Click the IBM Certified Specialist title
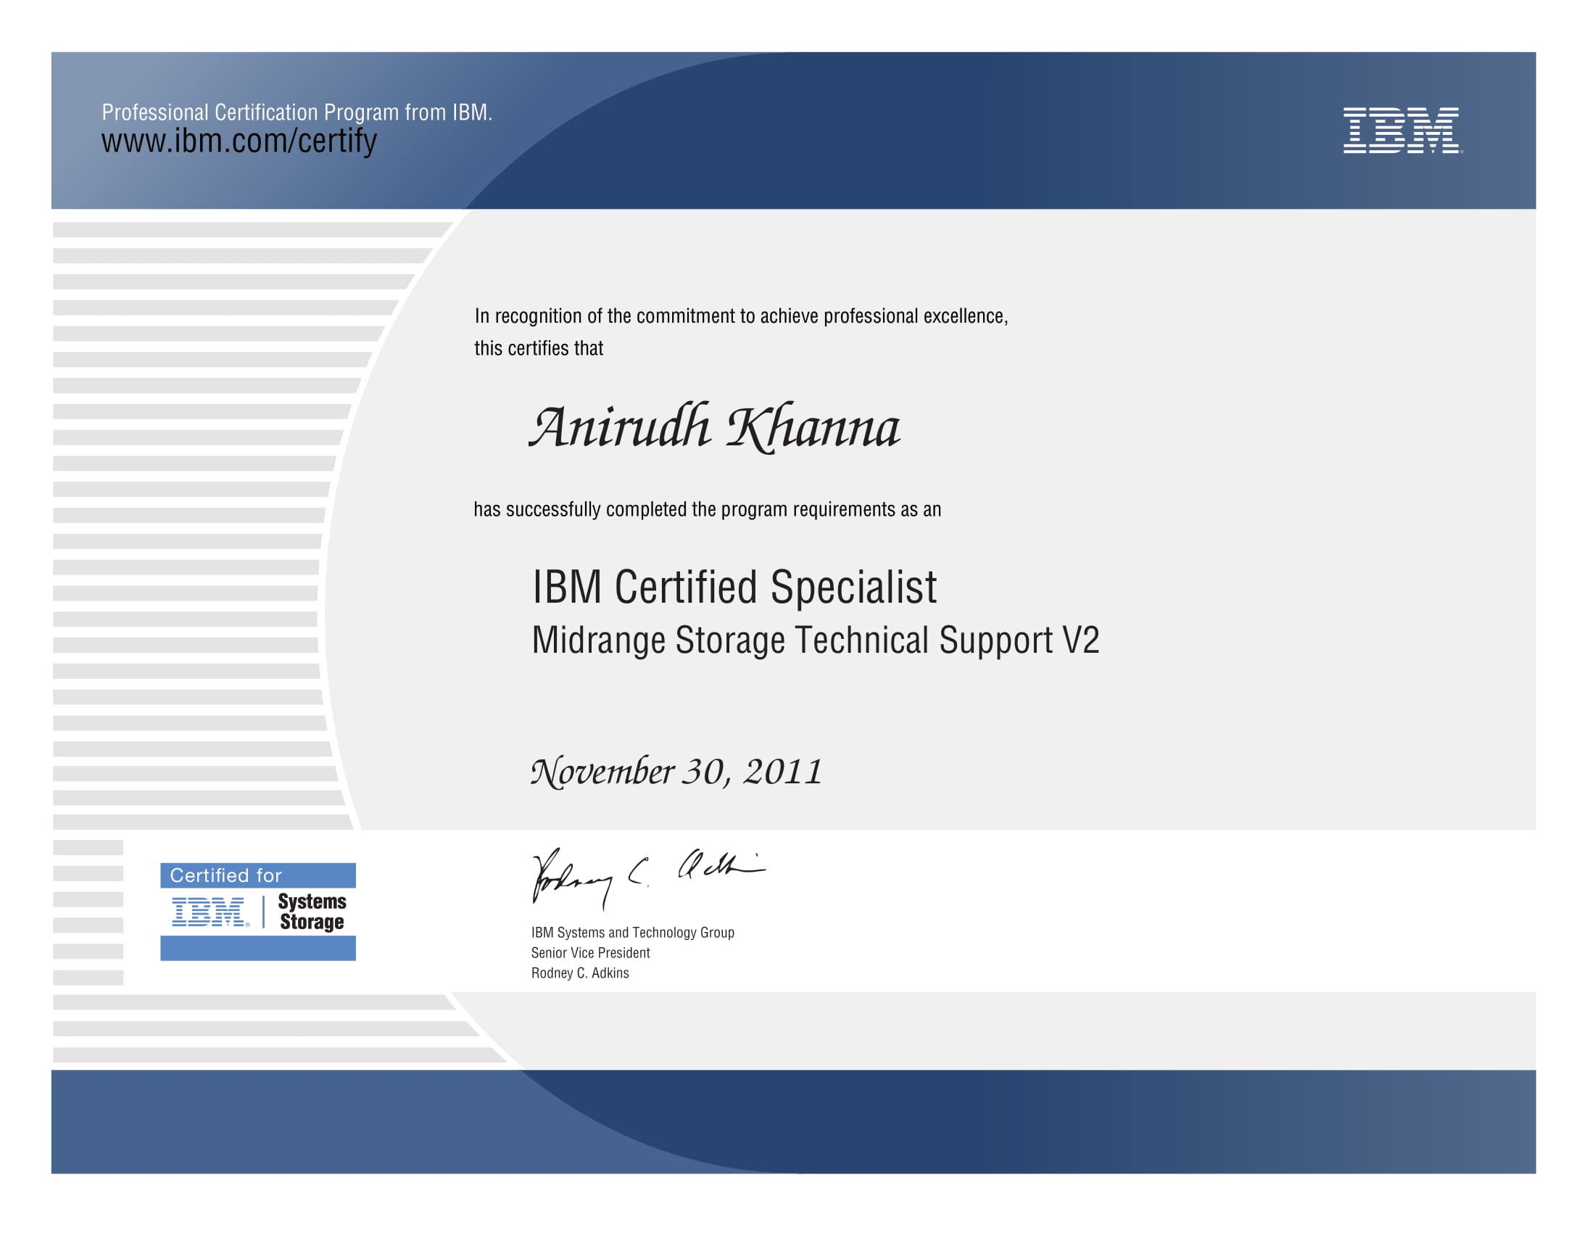This screenshot has width=1595, height=1233. click(734, 587)
